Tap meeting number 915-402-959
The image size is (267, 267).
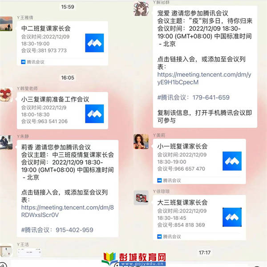(x=74, y=230)
